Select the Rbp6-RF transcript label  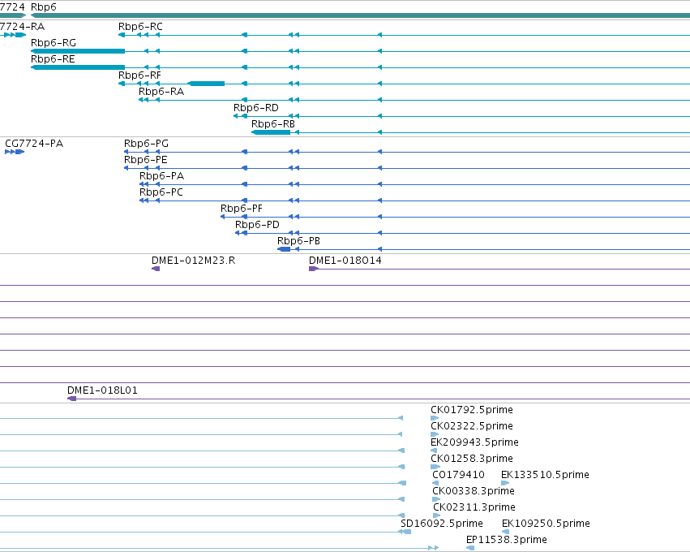139,75
